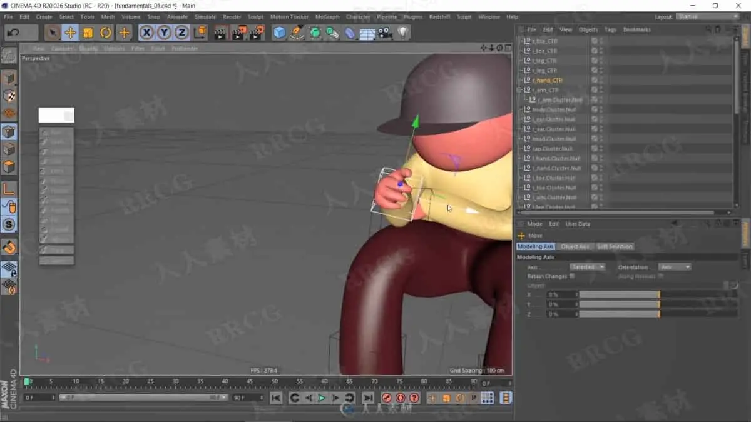Open Render Settings clapper icon
The width and height of the screenshot is (751, 422).
(257, 33)
